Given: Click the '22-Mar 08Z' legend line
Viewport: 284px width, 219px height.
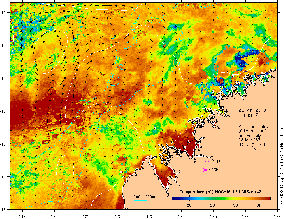Looking at the screenshot, I should (249, 140).
